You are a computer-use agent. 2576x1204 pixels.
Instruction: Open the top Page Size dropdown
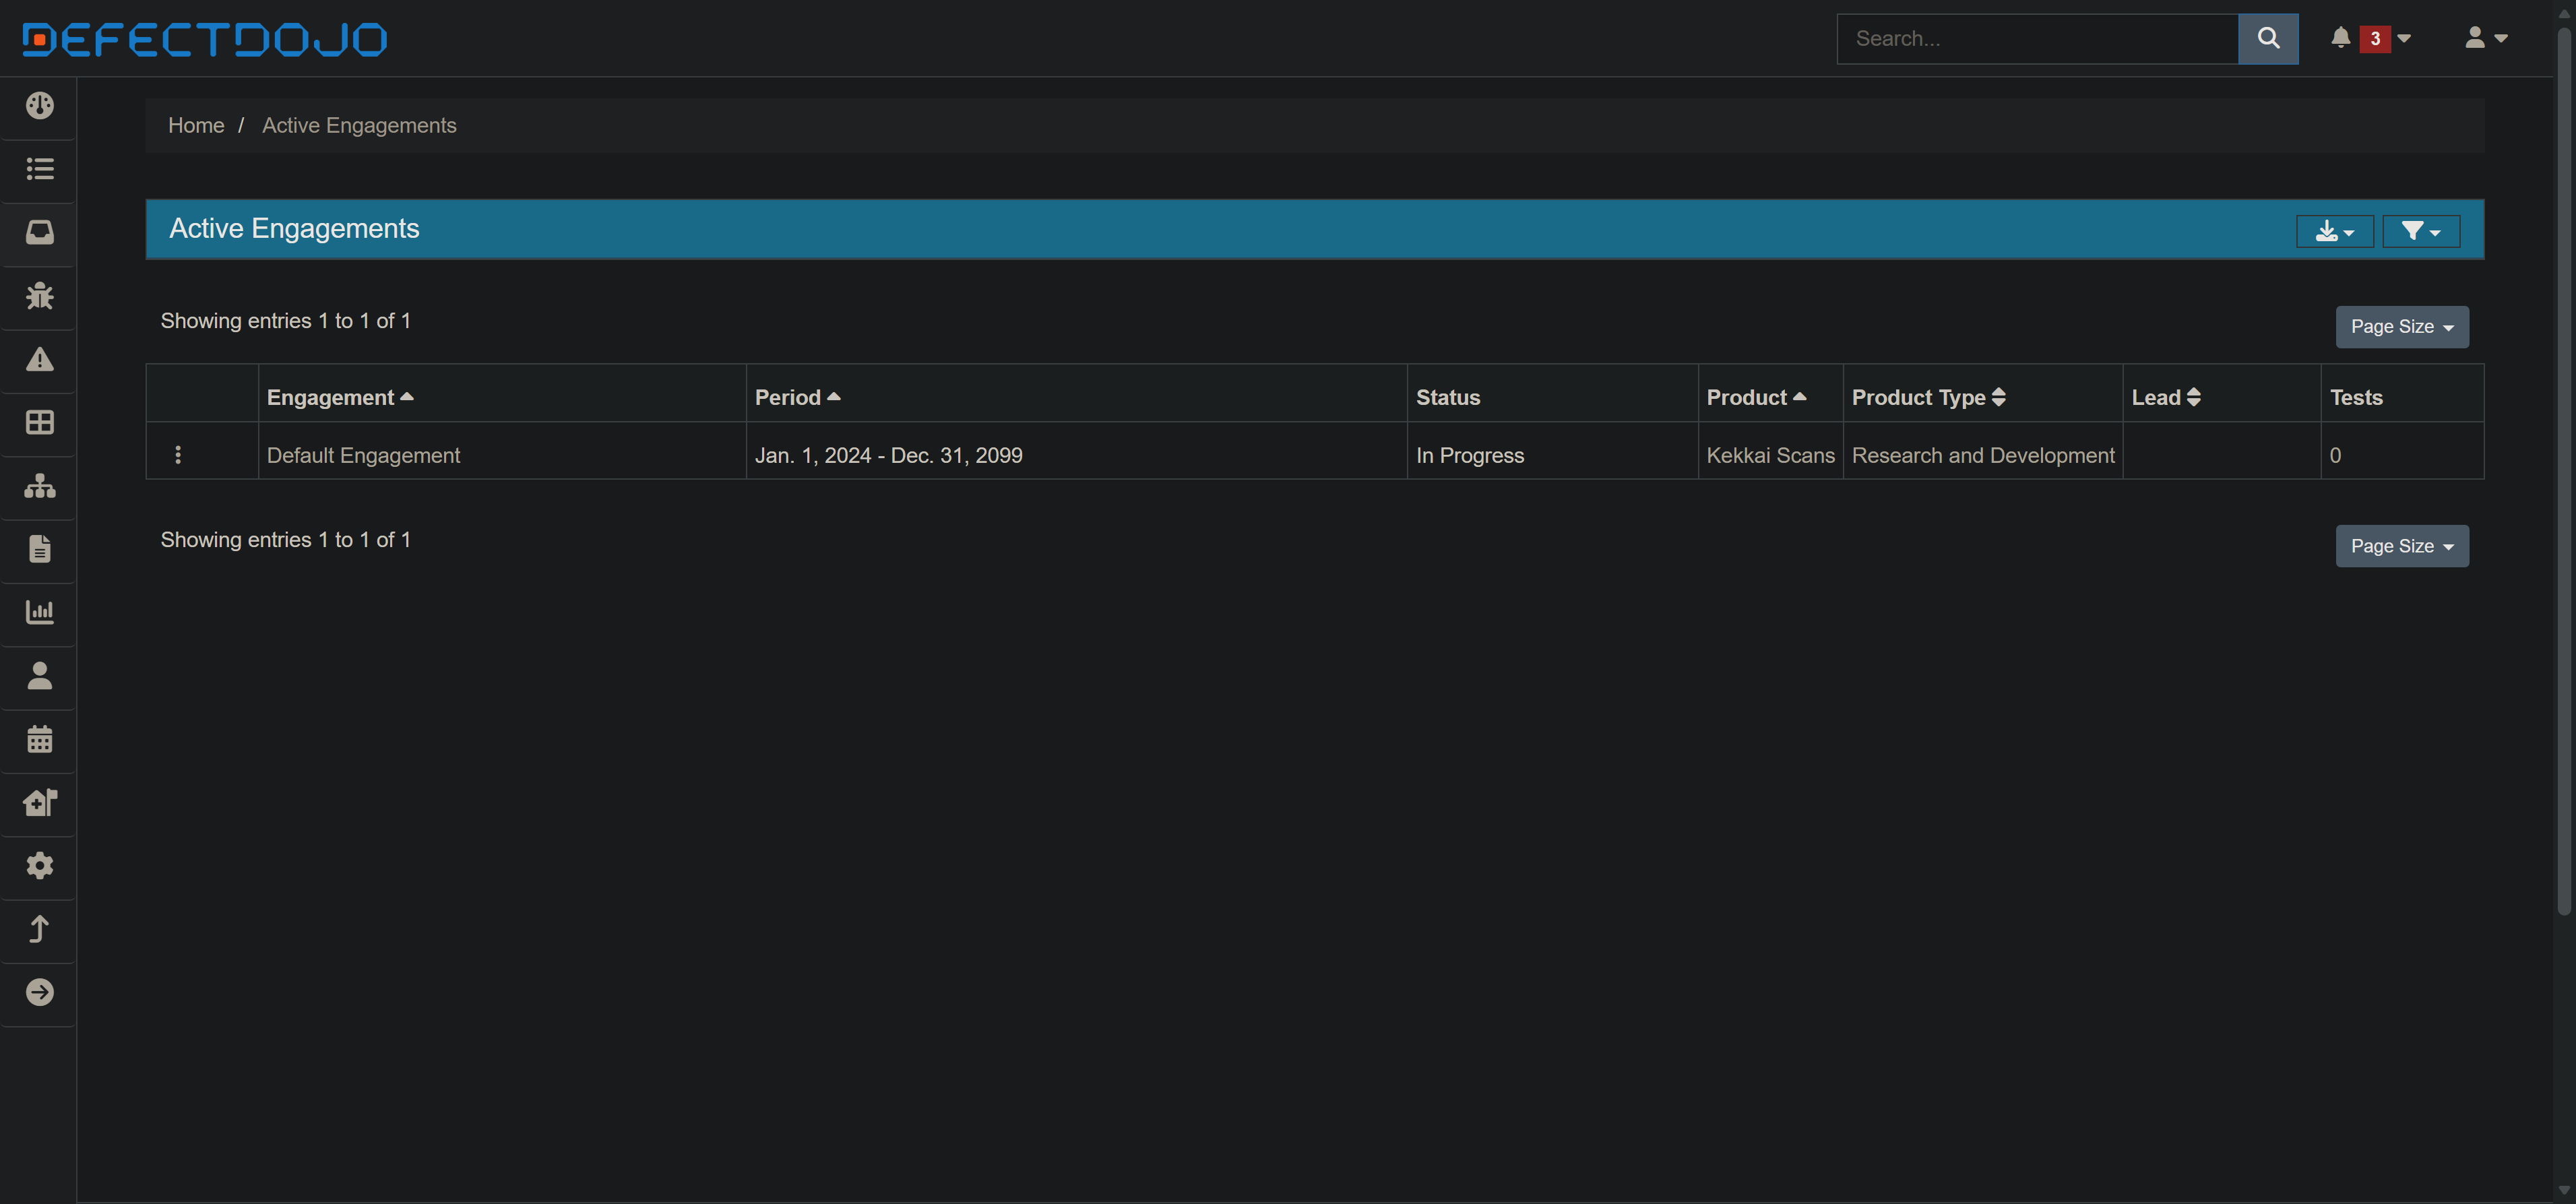click(2401, 327)
